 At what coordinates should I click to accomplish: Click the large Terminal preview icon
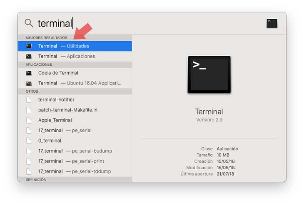[x=209, y=74]
